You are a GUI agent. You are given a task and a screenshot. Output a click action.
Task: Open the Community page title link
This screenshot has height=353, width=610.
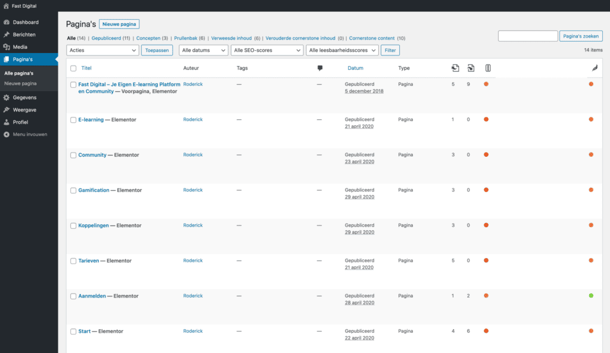[x=92, y=155]
